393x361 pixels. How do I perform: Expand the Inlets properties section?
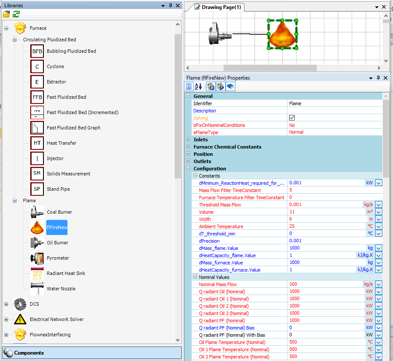click(188, 140)
